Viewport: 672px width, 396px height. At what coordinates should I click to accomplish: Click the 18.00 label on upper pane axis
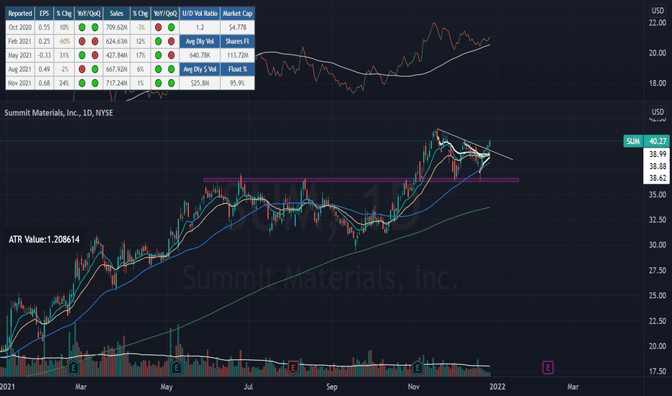pyautogui.click(x=658, y=83)
